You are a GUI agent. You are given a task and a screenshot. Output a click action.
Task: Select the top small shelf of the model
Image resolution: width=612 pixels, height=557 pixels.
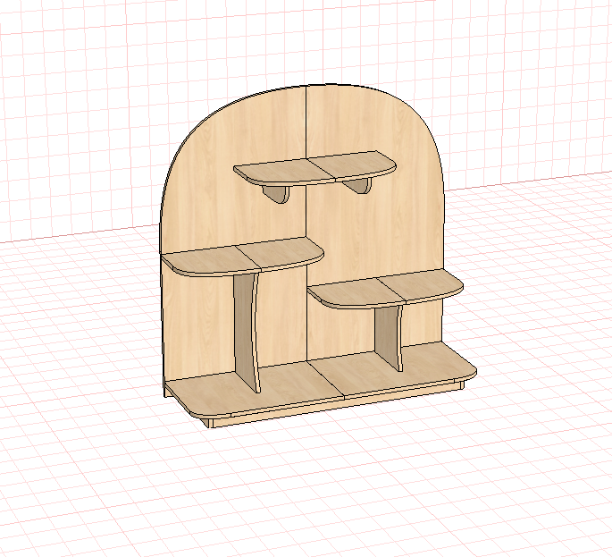click(x=314, y=168)
